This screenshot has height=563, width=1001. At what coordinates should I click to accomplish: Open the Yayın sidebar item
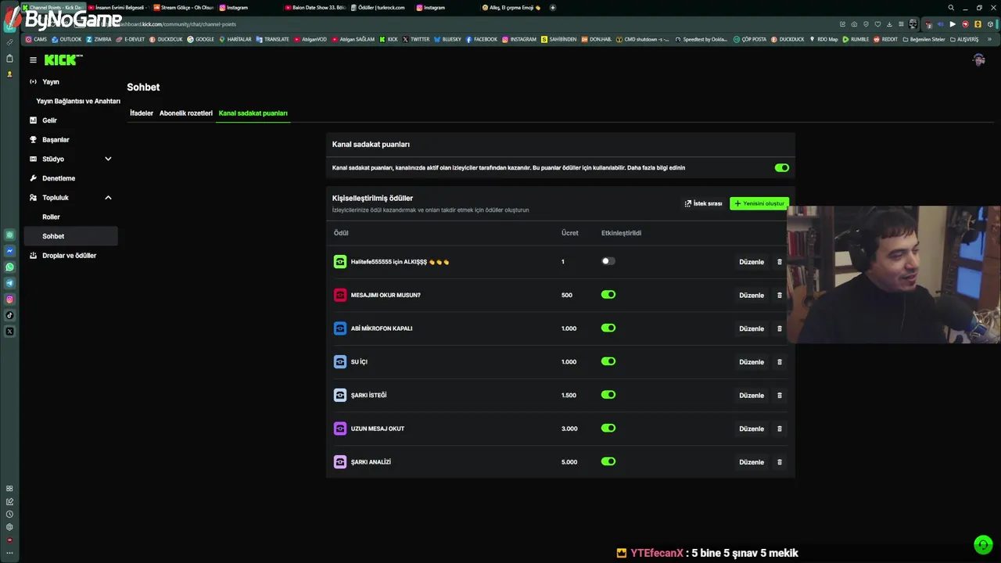pos(50,82)
